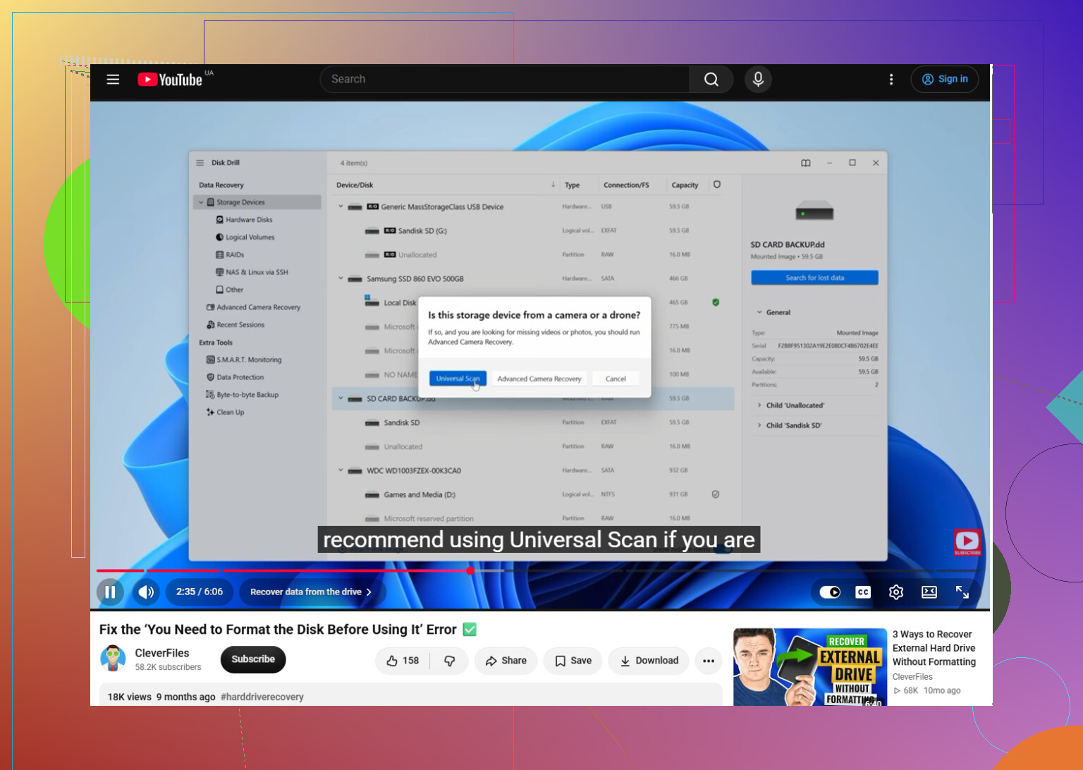Subscribe to CleverFiles channel
The height and width of the screenshot is (770, 1083).
tap(253, 659)
